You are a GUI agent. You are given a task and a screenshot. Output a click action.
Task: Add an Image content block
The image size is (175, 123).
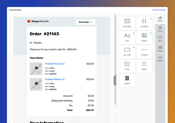click(x=144, y=38)
